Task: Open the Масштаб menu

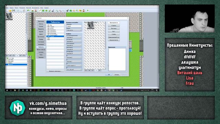Action: coord(29,8)
